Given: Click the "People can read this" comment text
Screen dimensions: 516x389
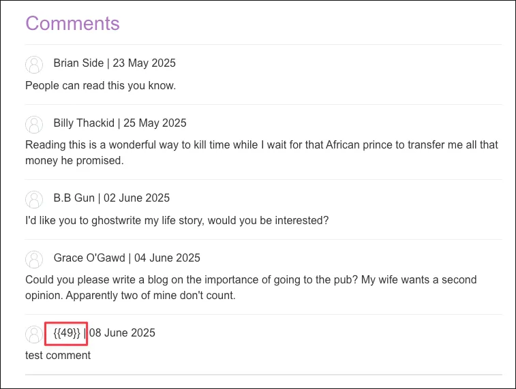Looking at the screenshot, I should [100, 86].
